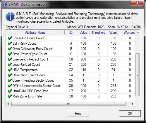Click the horizontal scrollbar thumb
Screen dimensions: 146x123
point(68,104)
